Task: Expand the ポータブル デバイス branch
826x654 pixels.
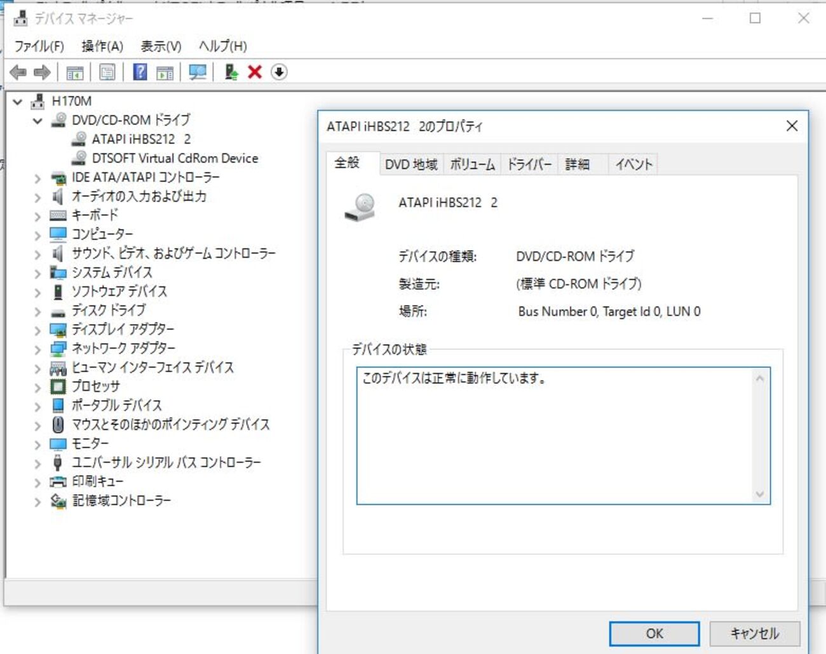Action: [x=37, y=407]
